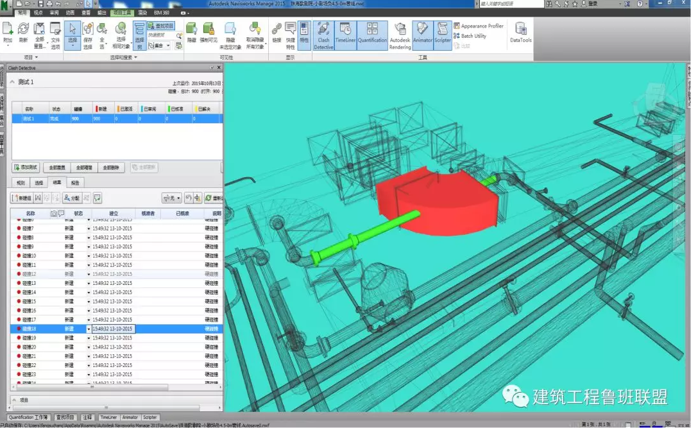Open the Help question mark icon

tap(640, 3)
